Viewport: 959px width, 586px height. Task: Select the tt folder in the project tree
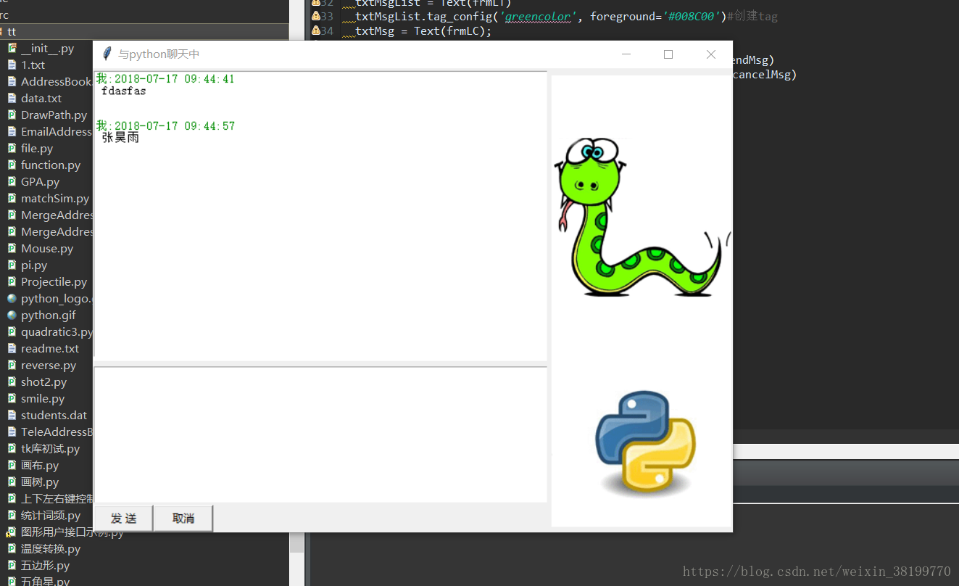(144, 32)
